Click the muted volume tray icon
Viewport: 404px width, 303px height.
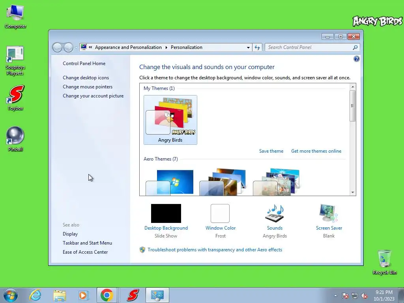[x=364, y=296]
